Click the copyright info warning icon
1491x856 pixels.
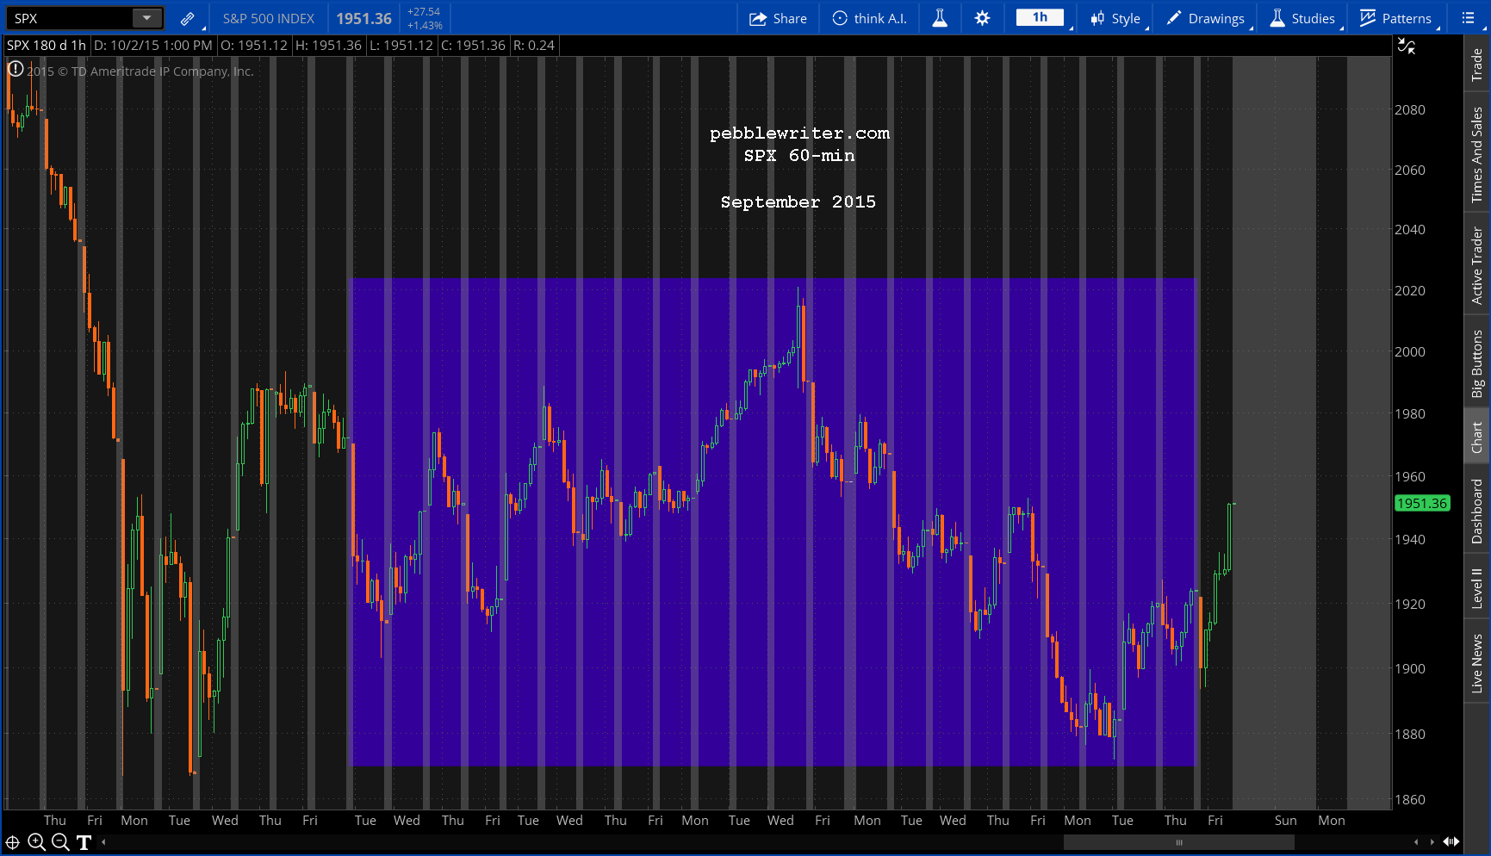(x=16, y=70)
